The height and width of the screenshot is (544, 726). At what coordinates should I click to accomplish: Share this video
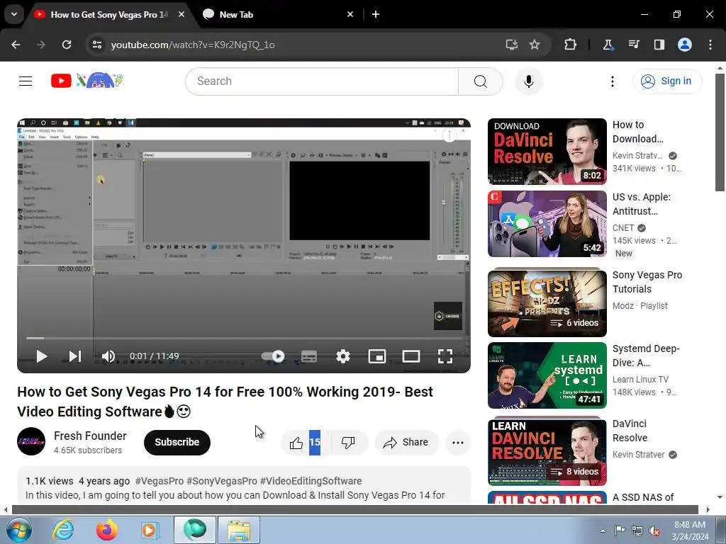click(406, 443)
